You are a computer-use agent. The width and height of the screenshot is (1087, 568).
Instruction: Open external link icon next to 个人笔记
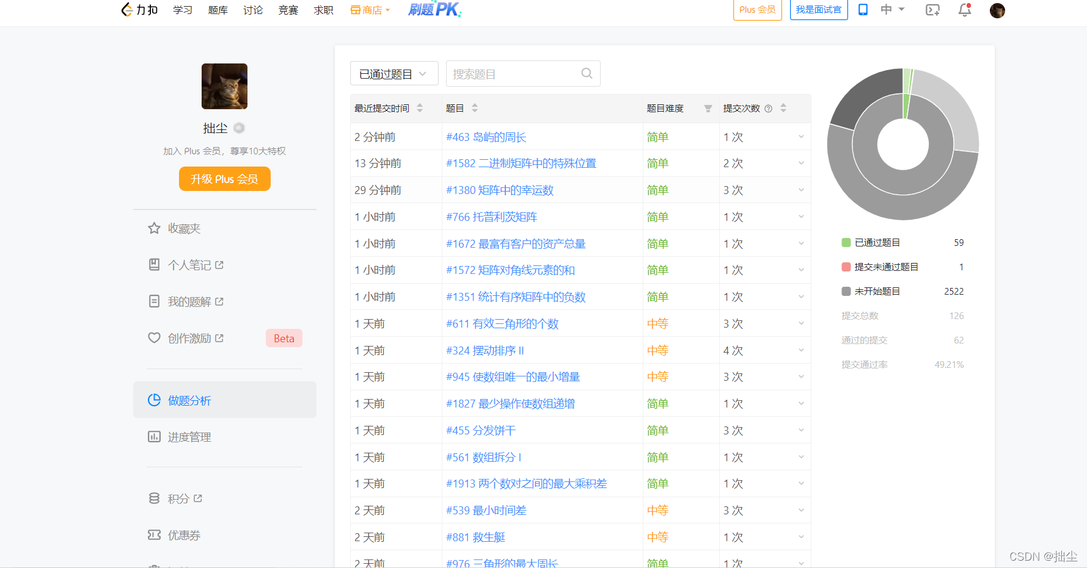(219, 265)
